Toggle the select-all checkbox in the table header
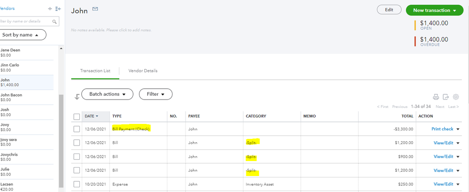Image resolution: width=469 pixels, height=192 pixels. click(x=77, y=116)
